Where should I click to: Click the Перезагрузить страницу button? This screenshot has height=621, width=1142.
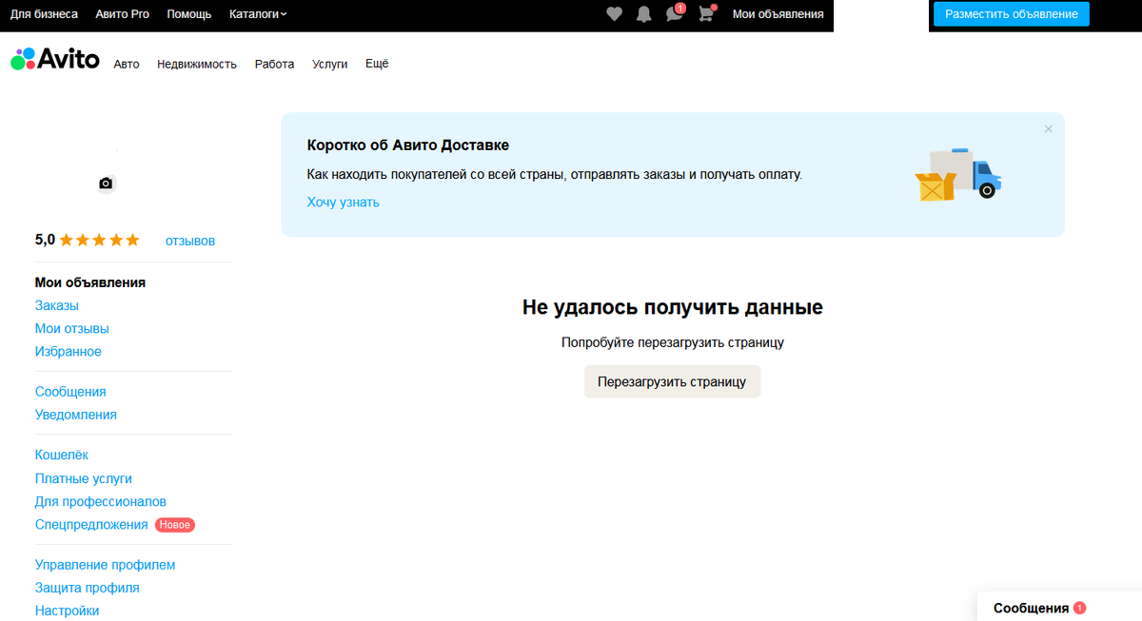(672, 380)
